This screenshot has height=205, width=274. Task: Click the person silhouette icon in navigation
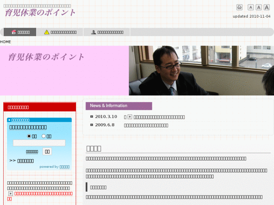tap(93, 32)
